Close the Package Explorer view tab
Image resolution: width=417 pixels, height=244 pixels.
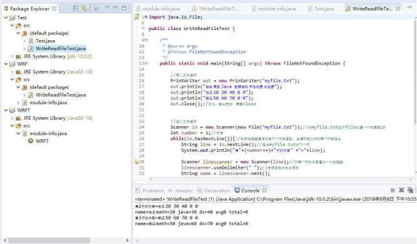tap(54, 9)
